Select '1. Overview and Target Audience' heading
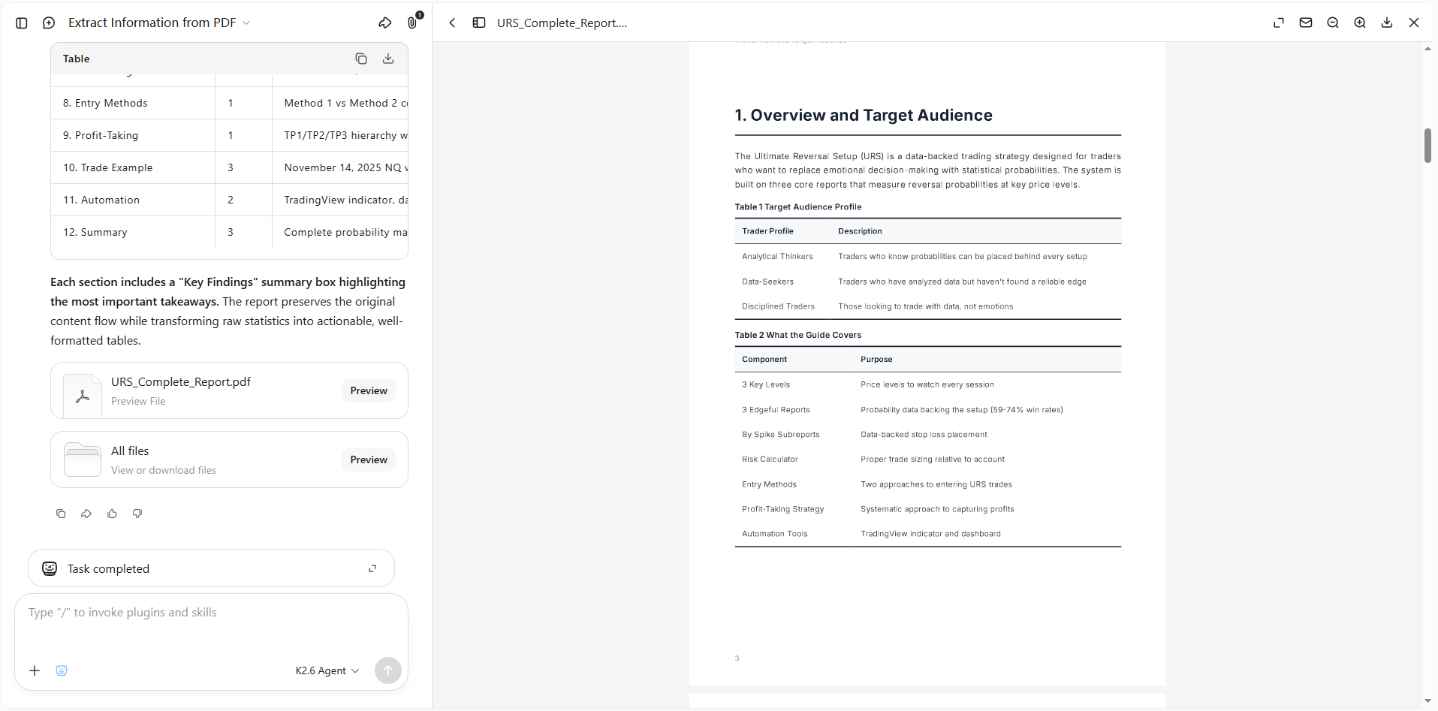 point(864,115)
